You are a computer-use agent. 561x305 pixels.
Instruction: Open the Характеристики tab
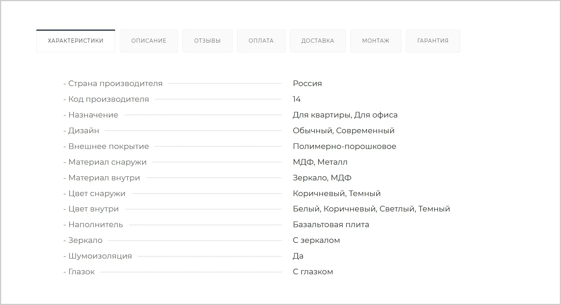click(x=76, y=41)
